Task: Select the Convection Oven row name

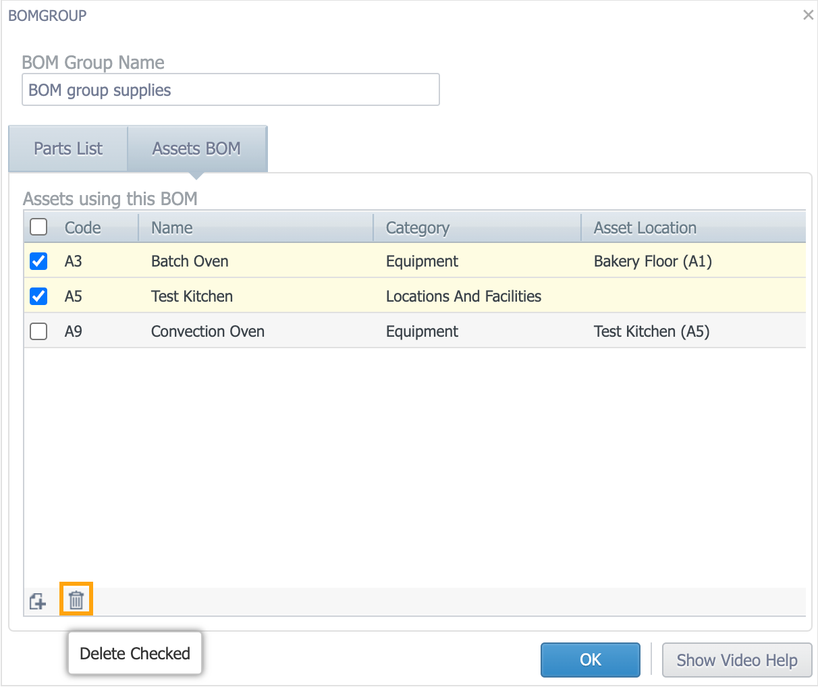Action: (x=208, y=331)
